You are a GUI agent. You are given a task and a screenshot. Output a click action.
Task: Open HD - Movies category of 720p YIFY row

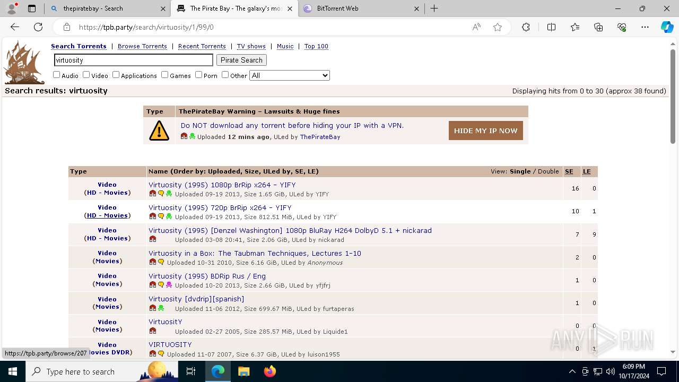click(x=107, y=215)
